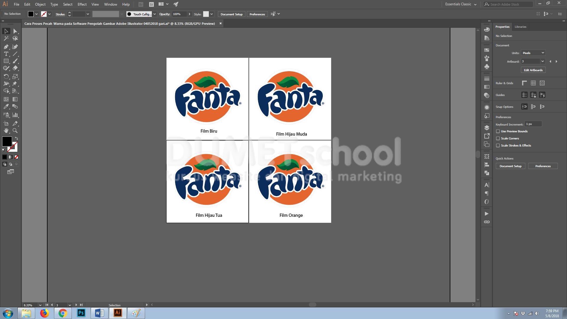Expand the Artboard number dropdown
Image resolution: width=567 pixels, height=319 pixels.
point(543,61)
